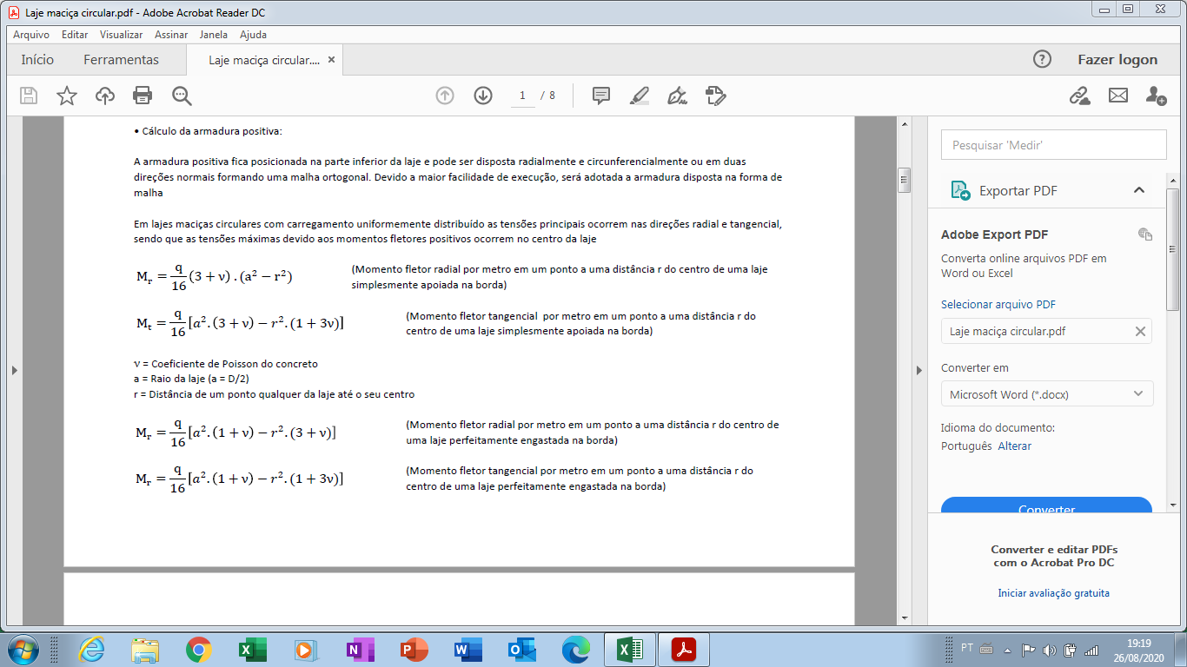Viewport: 1187px width, 667px height.
Task: Open the find text magnifier tool
Action: (182, 96)
